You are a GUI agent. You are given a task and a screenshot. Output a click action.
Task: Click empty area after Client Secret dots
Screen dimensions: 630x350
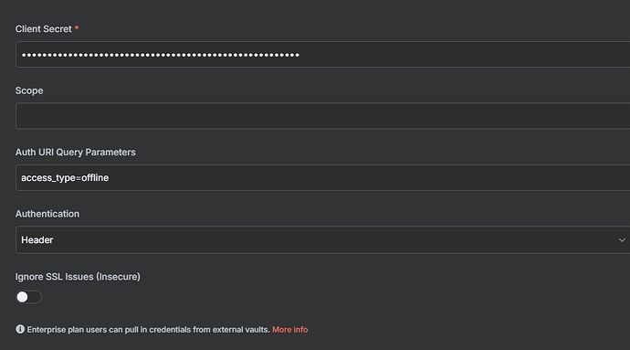(x=462, y=54)
